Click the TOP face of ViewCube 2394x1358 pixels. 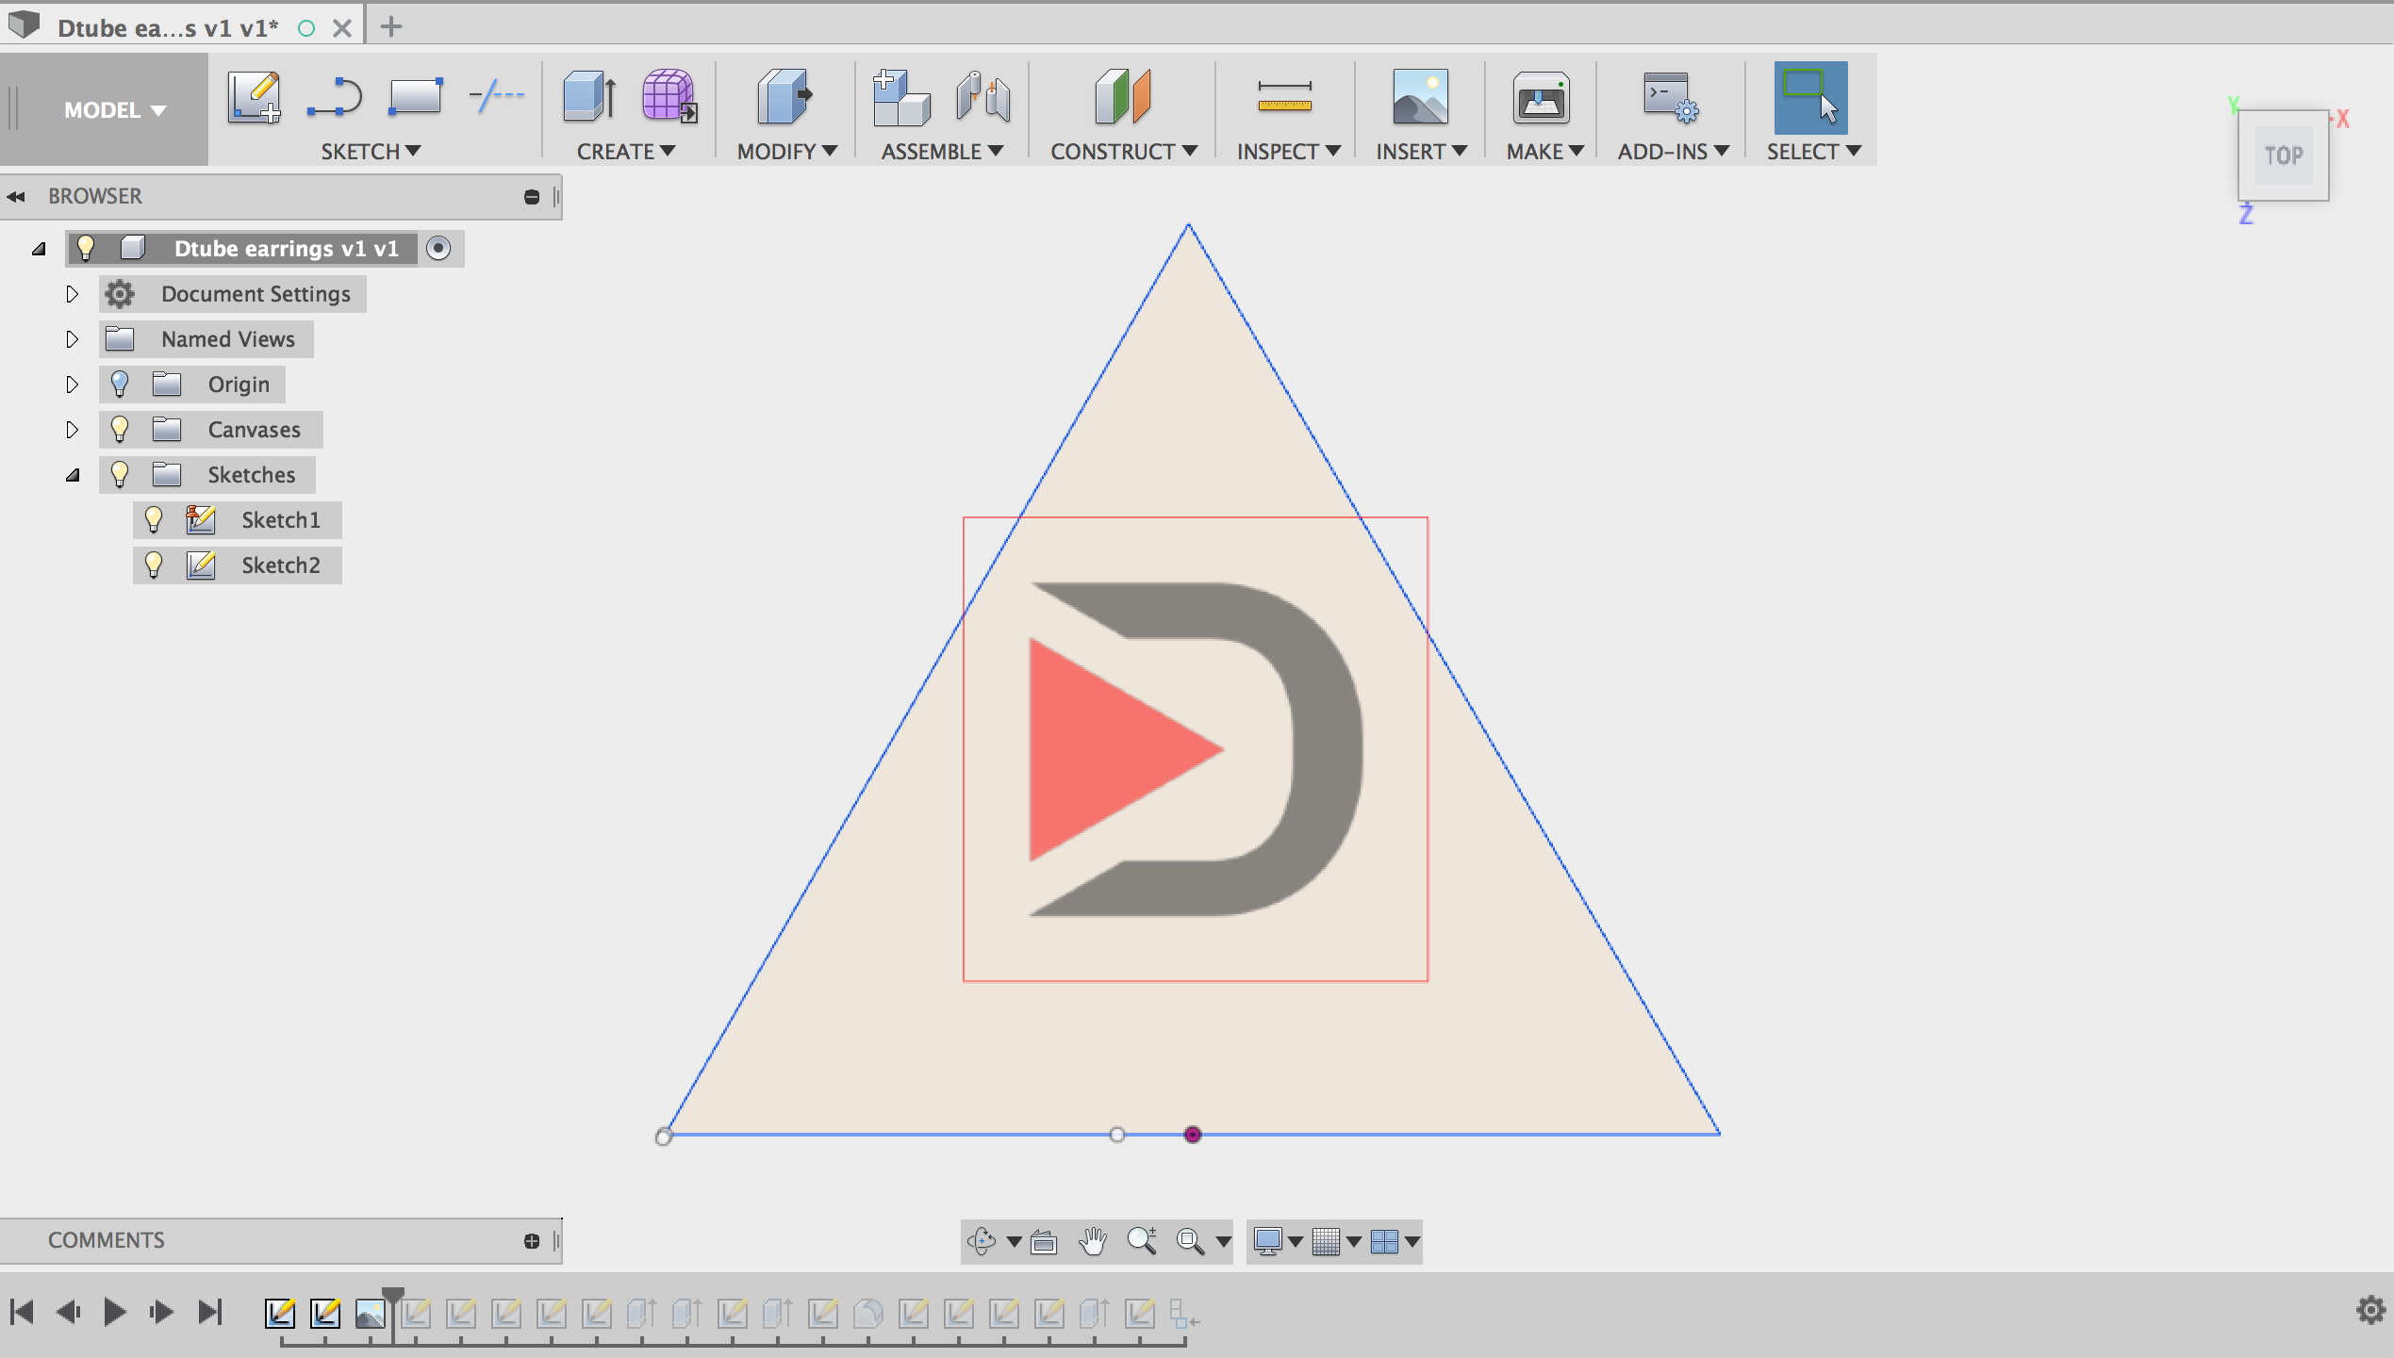point(2284,155)
